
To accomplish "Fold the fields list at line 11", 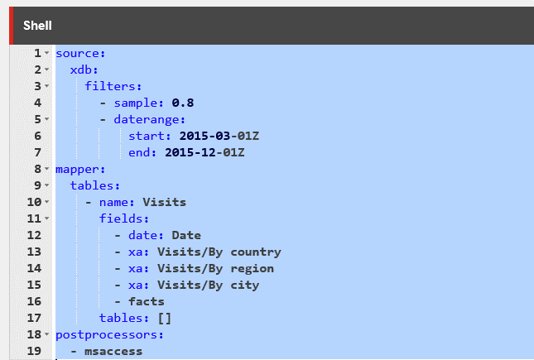I will (x=47, y=218).
